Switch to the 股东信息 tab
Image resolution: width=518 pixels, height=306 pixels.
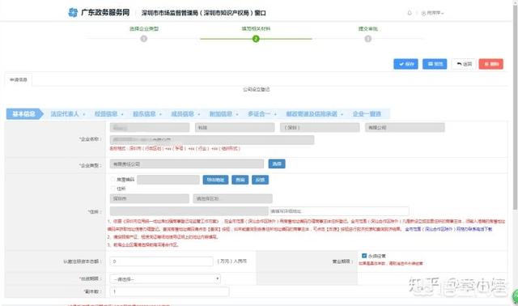coord(144,114)
